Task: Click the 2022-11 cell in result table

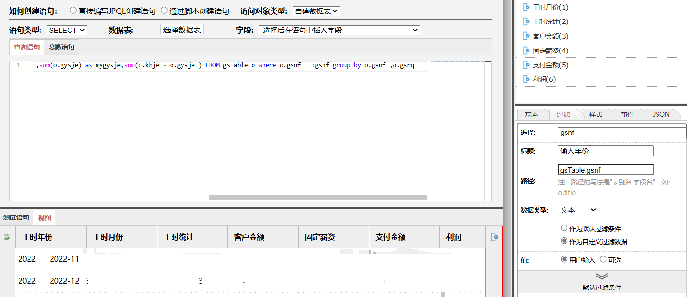Action: click(64, 259)
